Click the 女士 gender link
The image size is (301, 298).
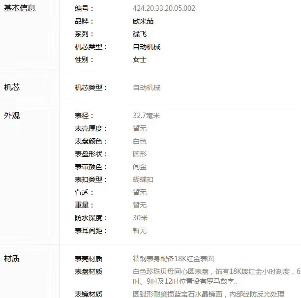coord(140,60)
